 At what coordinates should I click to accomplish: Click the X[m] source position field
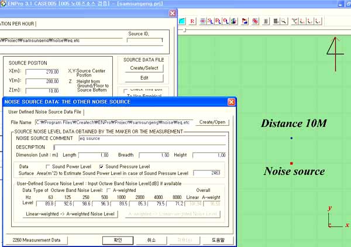pos(43,72)
